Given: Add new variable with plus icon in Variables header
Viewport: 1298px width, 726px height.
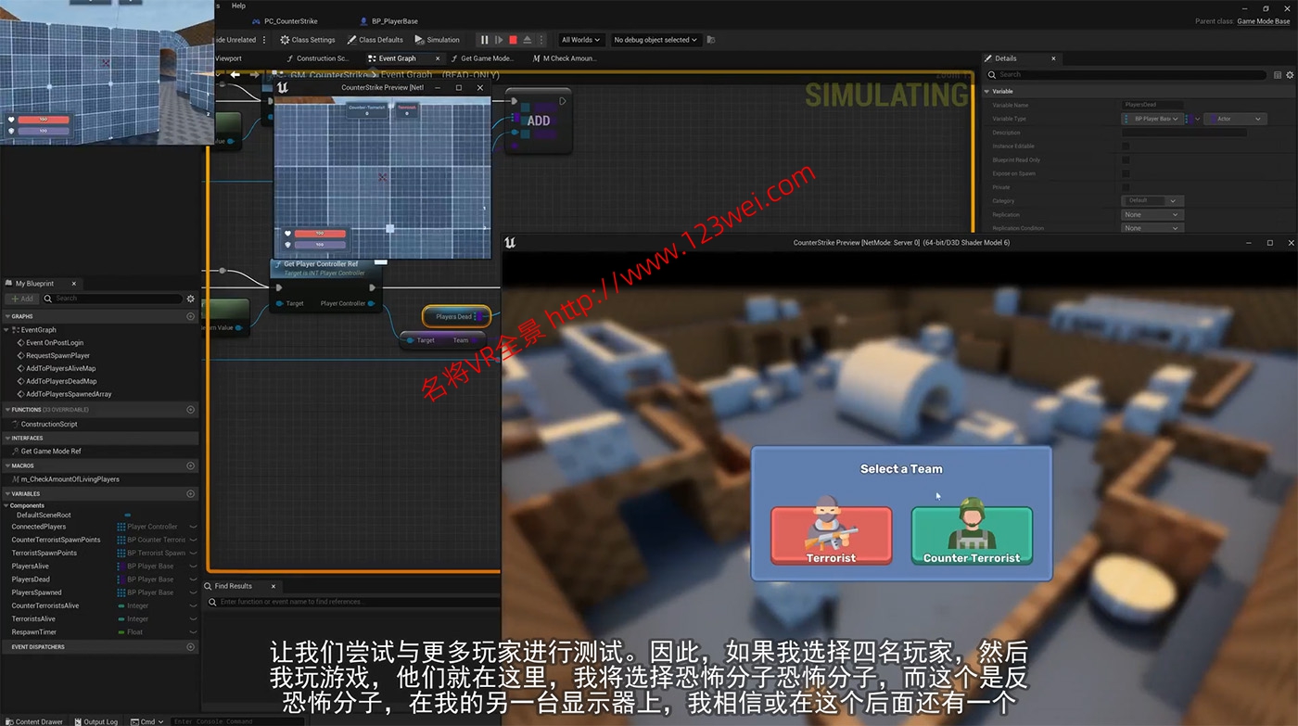Looking at the screenshot, I should [191, 494].
